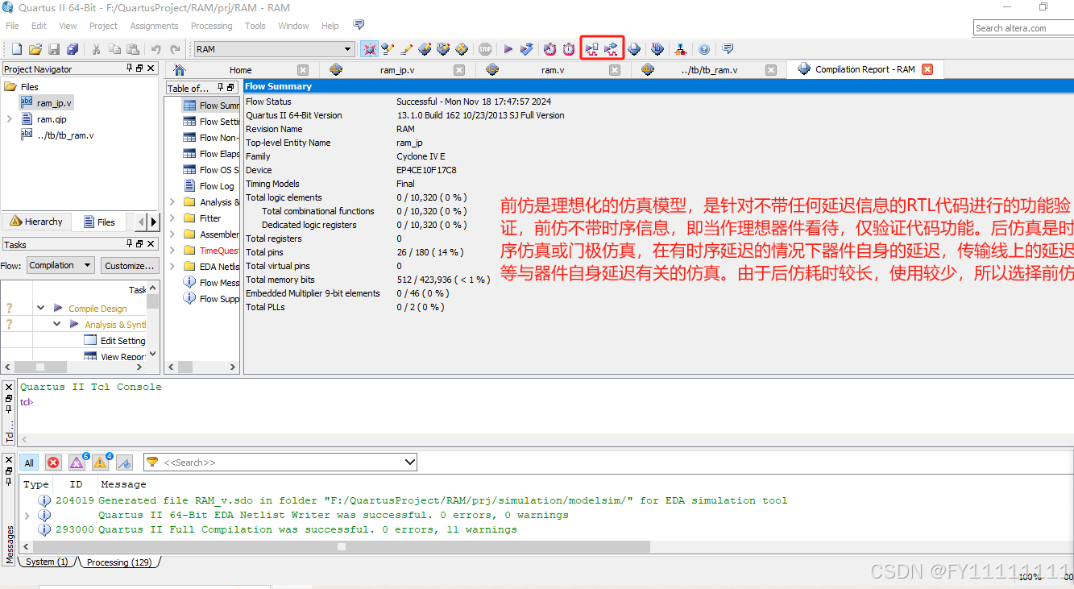The image size is (1074, 589).
Task: Click the Stop Processing icon
Action: click(485, 49)
